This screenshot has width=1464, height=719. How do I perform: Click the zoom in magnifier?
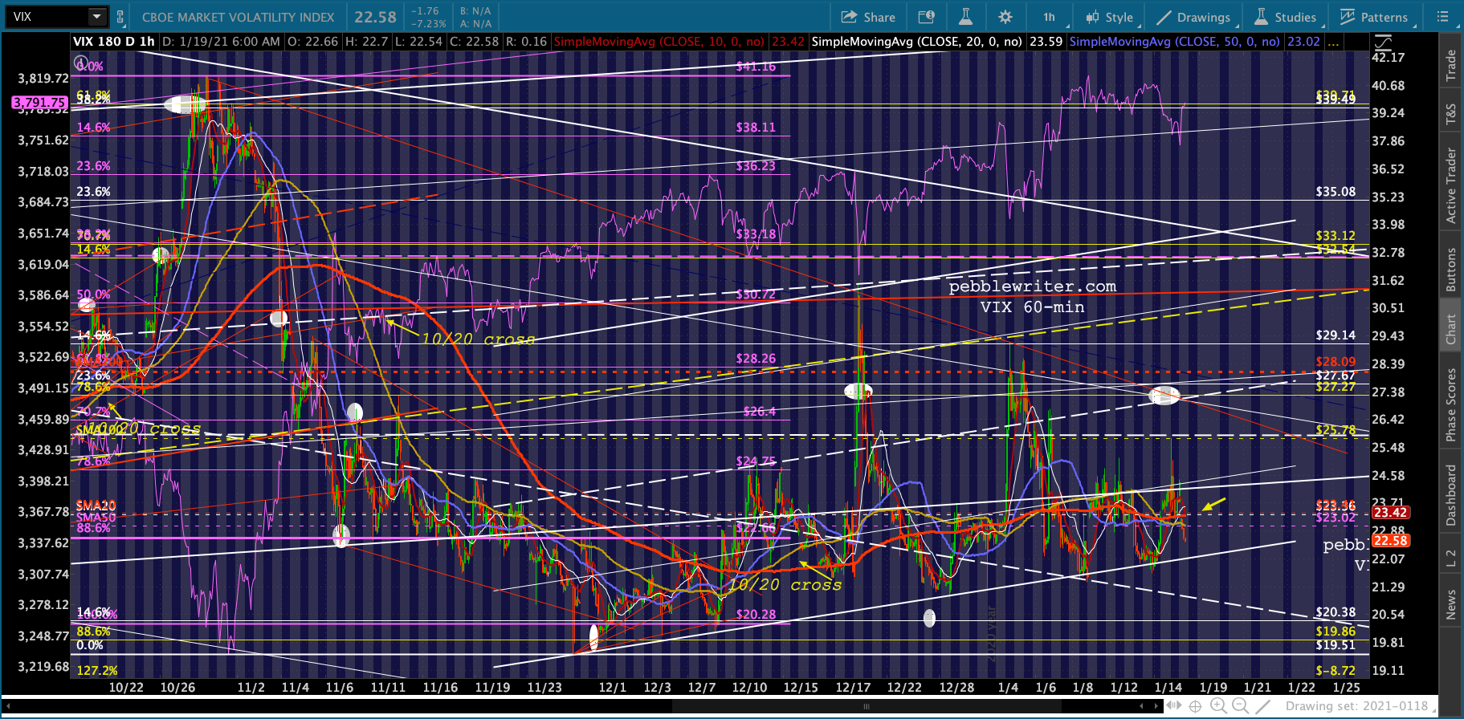[x=1218, y=706]
